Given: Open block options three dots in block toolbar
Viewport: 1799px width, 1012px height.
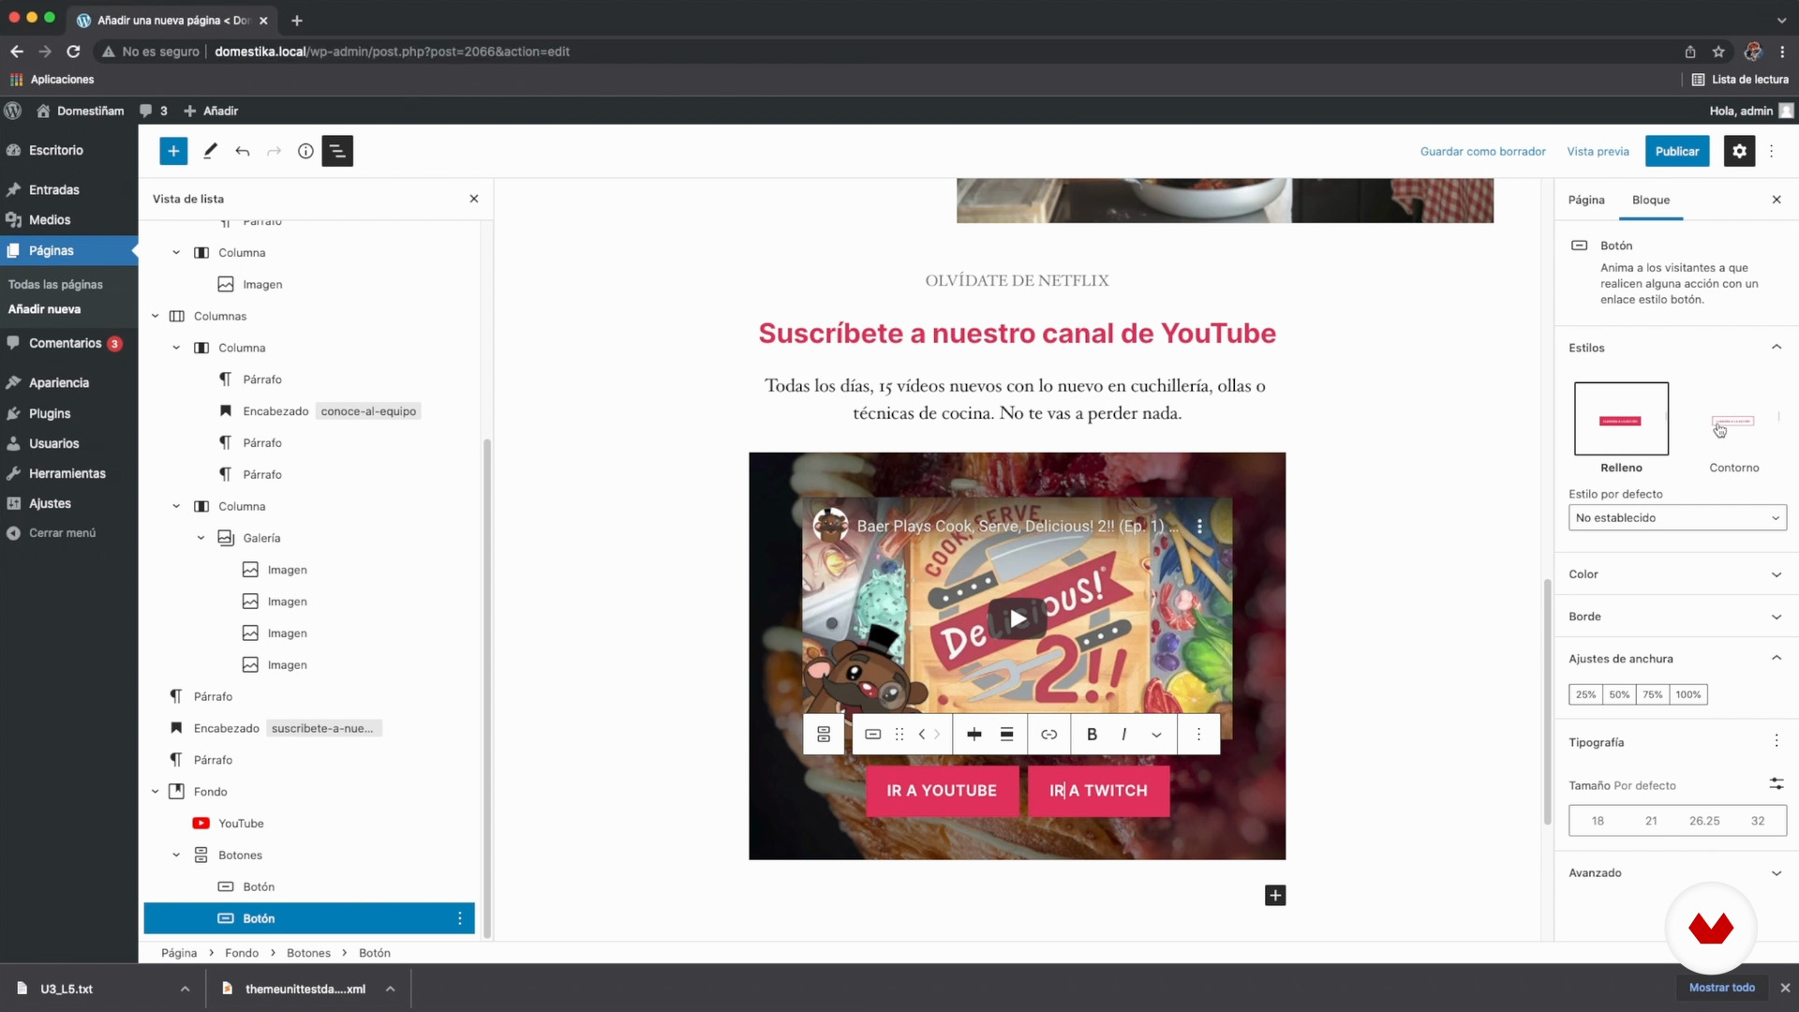Looking at the screenshot, I should point(1198,735).
